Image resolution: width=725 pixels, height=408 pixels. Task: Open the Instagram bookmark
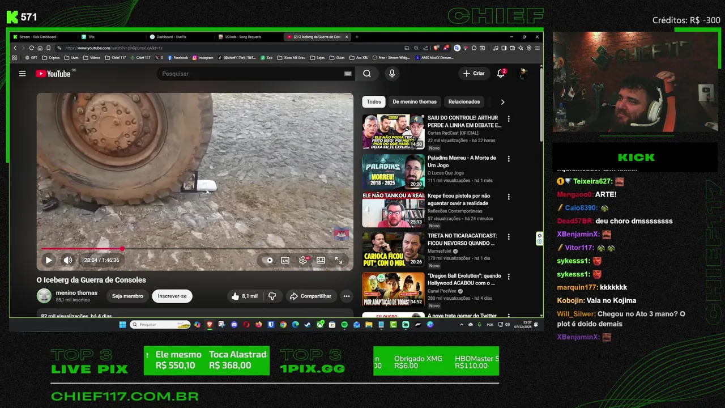pos(203,57)
